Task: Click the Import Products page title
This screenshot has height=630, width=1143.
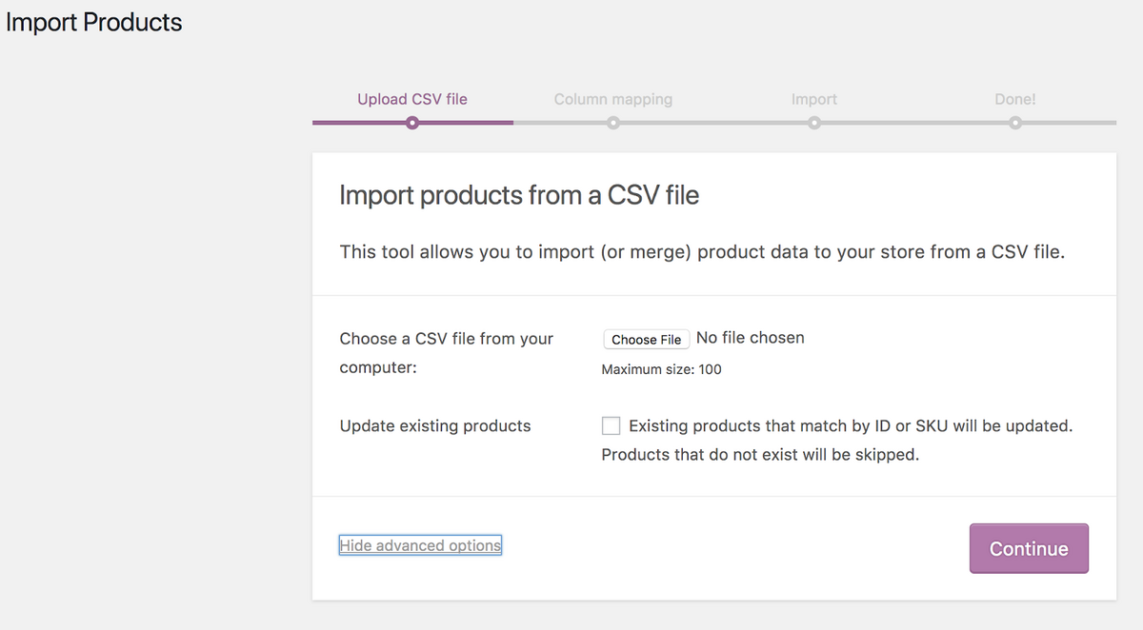Action: pyautogui.click(x=94, y=22)
